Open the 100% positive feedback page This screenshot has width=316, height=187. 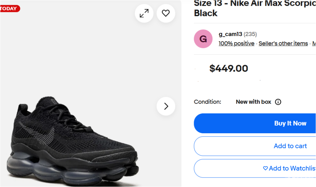[x=236, y=43]
